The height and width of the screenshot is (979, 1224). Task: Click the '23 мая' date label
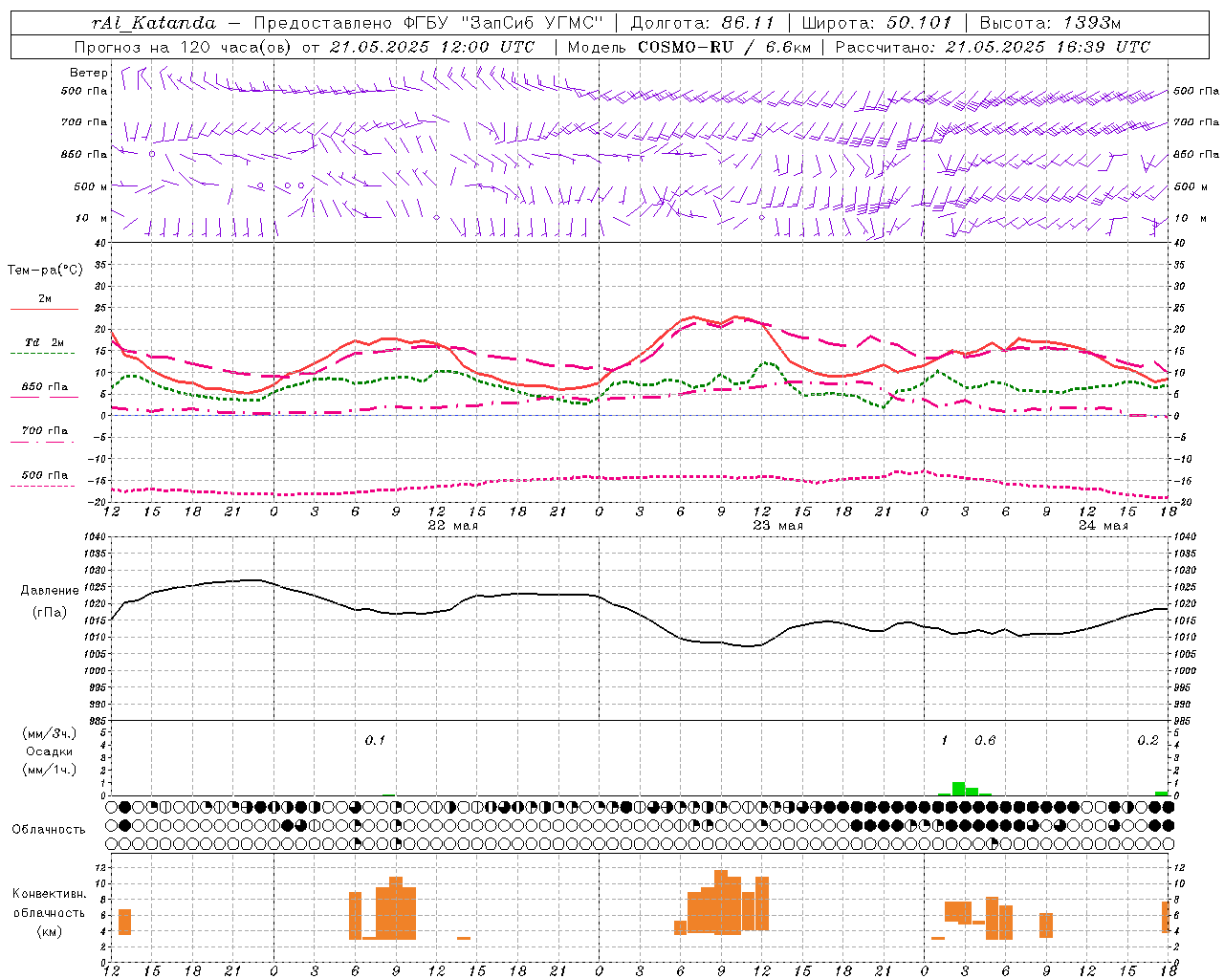778,526
